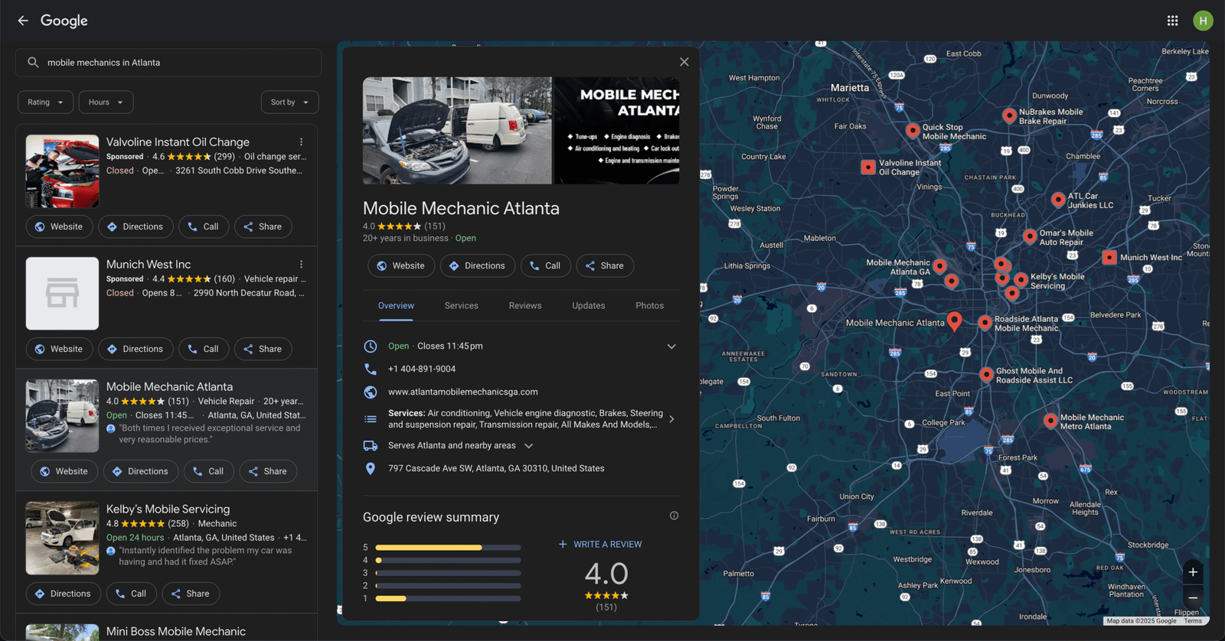Viewport: 1225px width, 641px height.
Task: Open the Mini Boss Mobile Mechanic result
Action: 176,632
